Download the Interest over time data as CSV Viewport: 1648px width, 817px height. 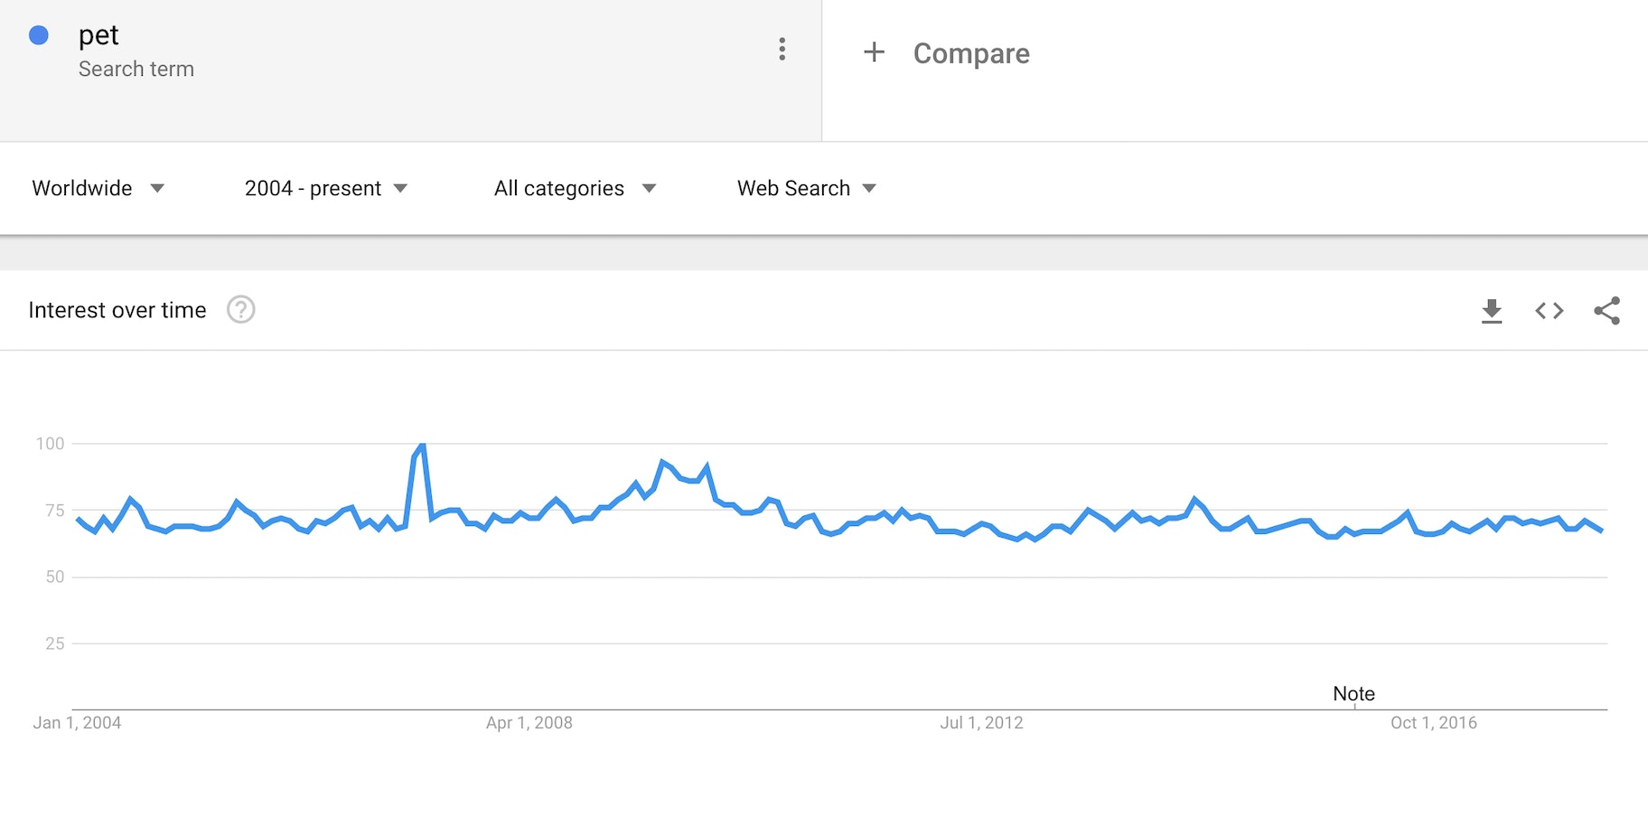(x=1491, y=310)
